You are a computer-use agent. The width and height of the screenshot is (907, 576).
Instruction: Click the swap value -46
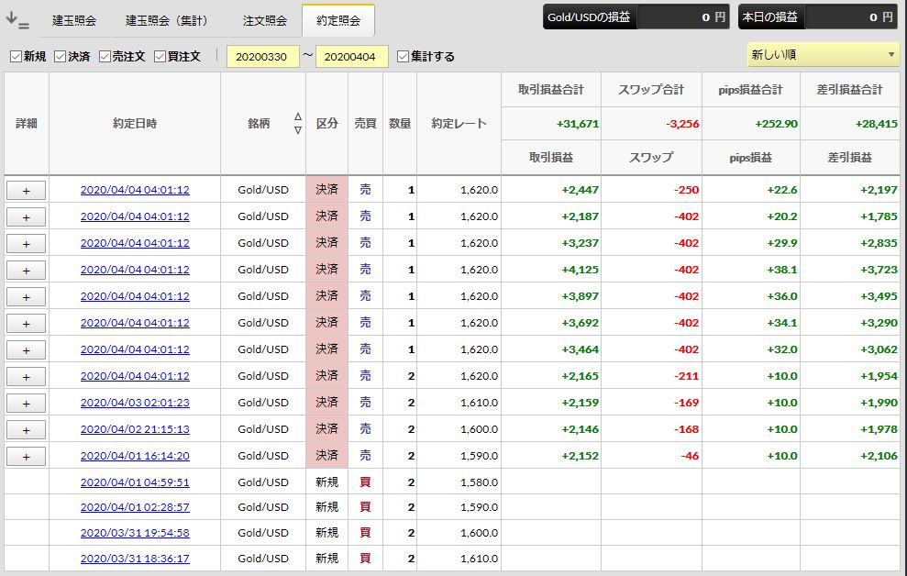pyautogui.click(x=690, y=456)
